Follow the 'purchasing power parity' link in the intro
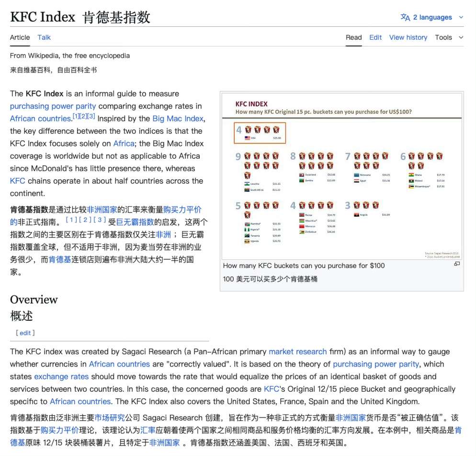476x456 pixels. point(53,106)
